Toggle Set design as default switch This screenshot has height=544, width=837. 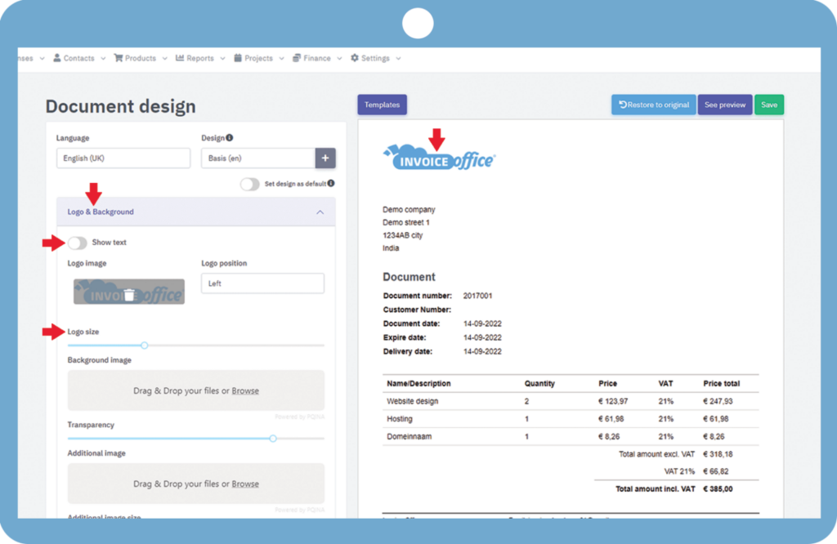pyautogui.click(x=249, y=185)
